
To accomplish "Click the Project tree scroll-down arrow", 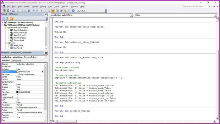I will point(46,49).
